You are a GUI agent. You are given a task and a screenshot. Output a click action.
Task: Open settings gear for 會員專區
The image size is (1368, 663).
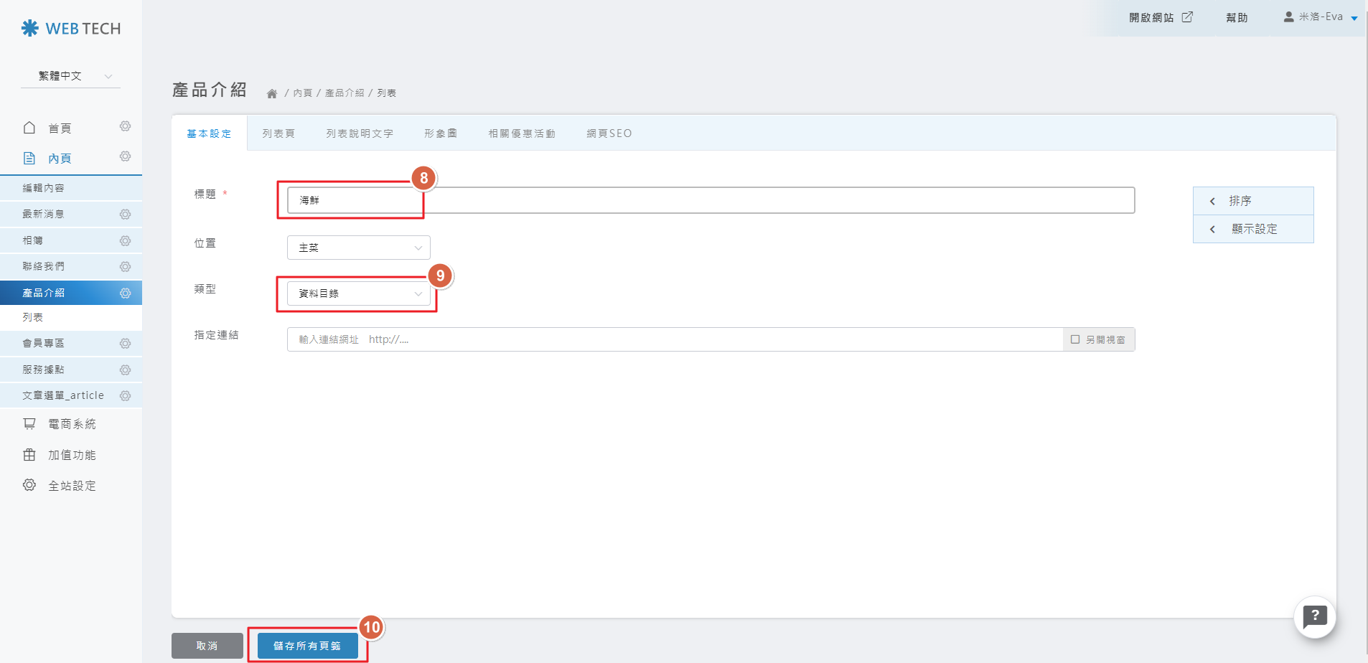tap(125, 344)
